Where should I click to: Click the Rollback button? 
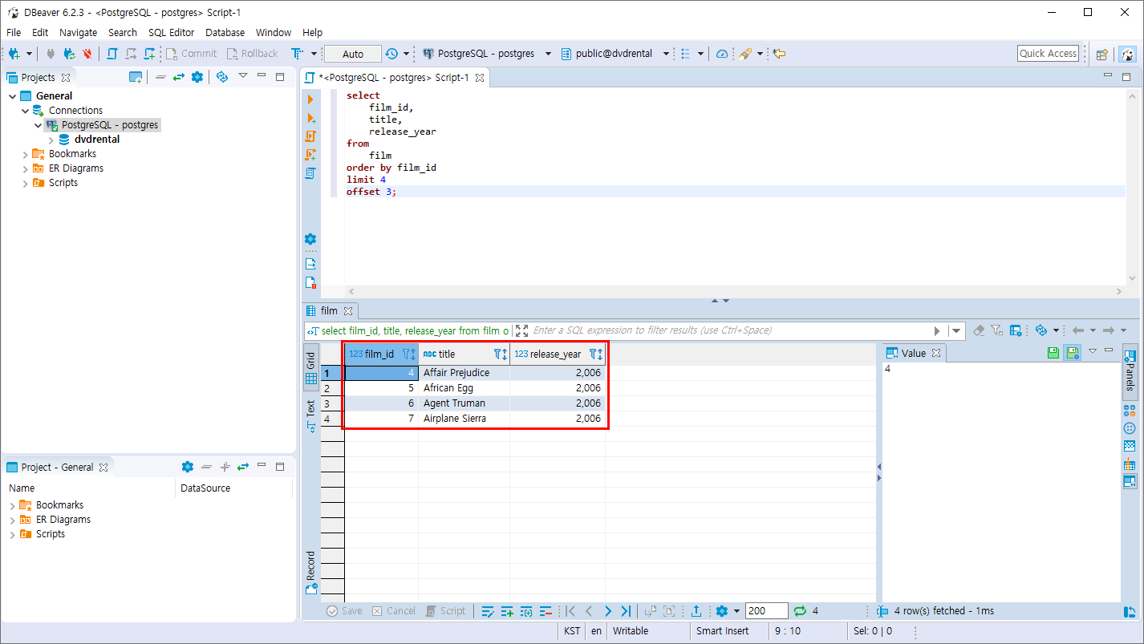click(x=252, y=54)
